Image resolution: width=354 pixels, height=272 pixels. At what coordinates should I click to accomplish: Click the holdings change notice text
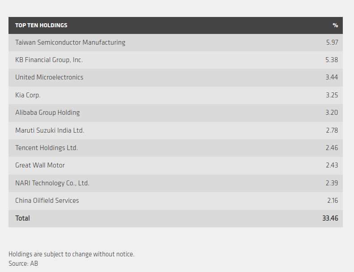pyautogui.click(x=72, y=254)
